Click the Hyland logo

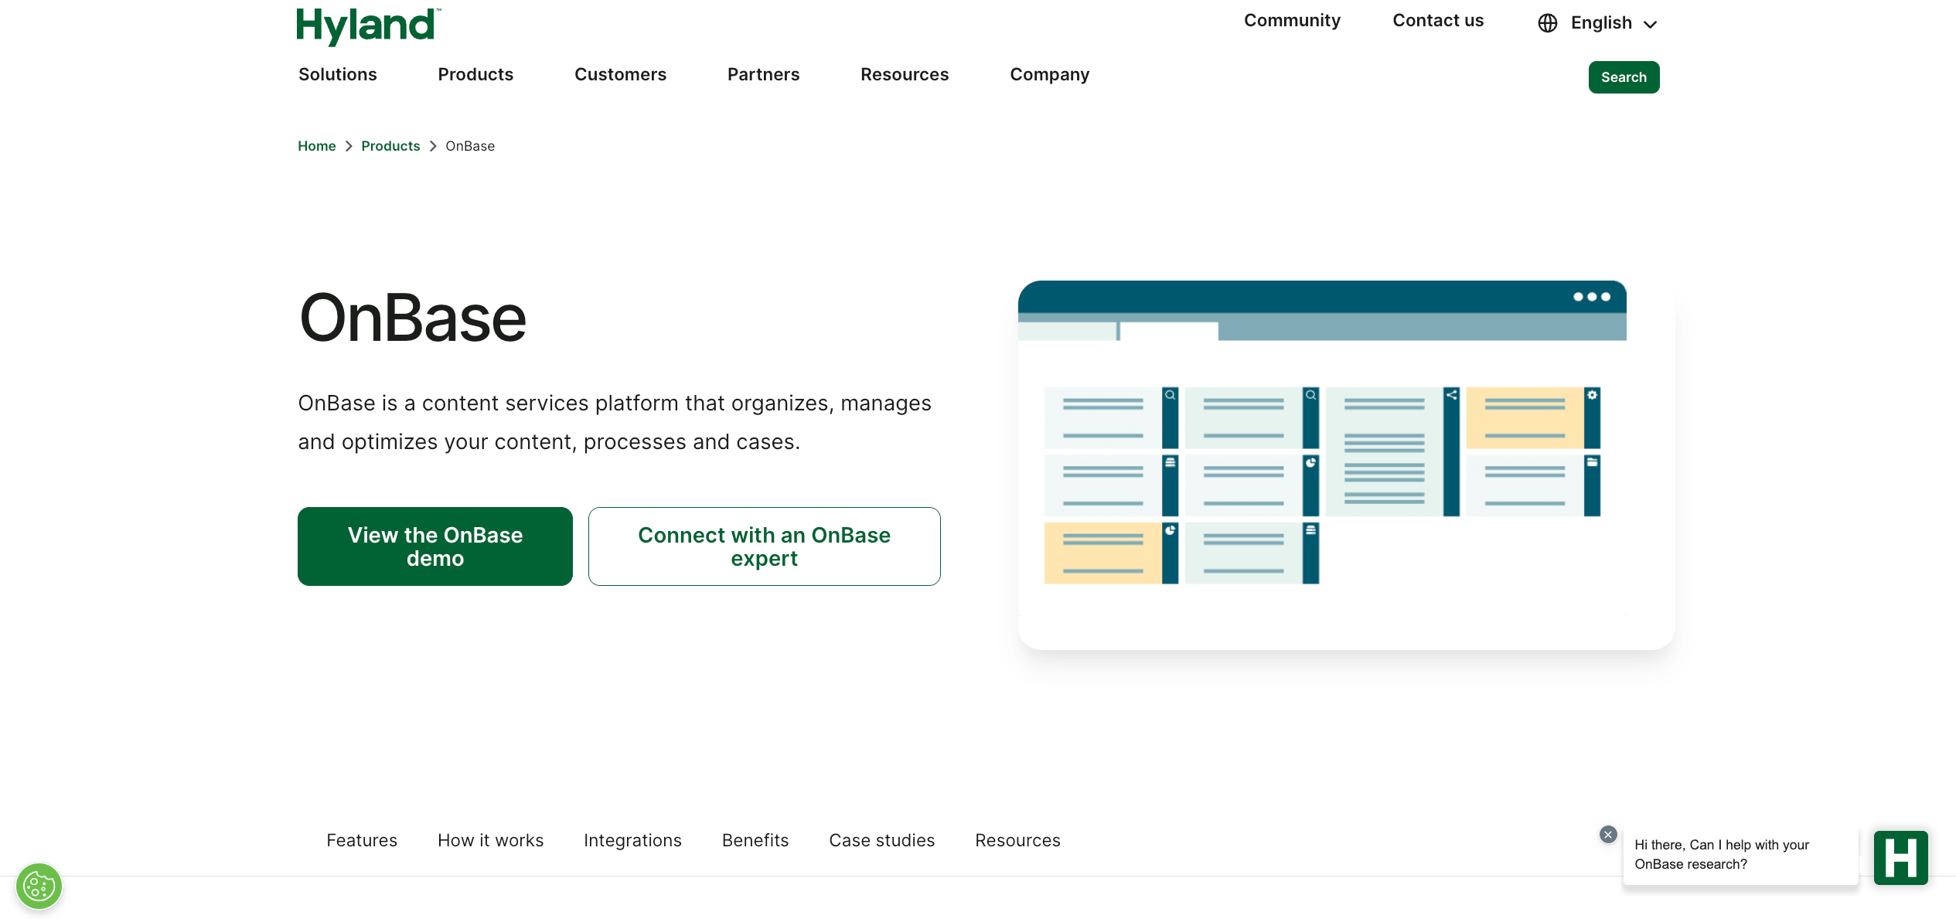tap(369, 26)
